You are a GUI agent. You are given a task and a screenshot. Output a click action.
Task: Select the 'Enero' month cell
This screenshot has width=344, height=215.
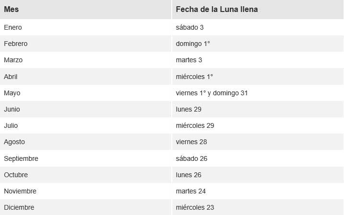pyautogui.click(x=13, y=27)
